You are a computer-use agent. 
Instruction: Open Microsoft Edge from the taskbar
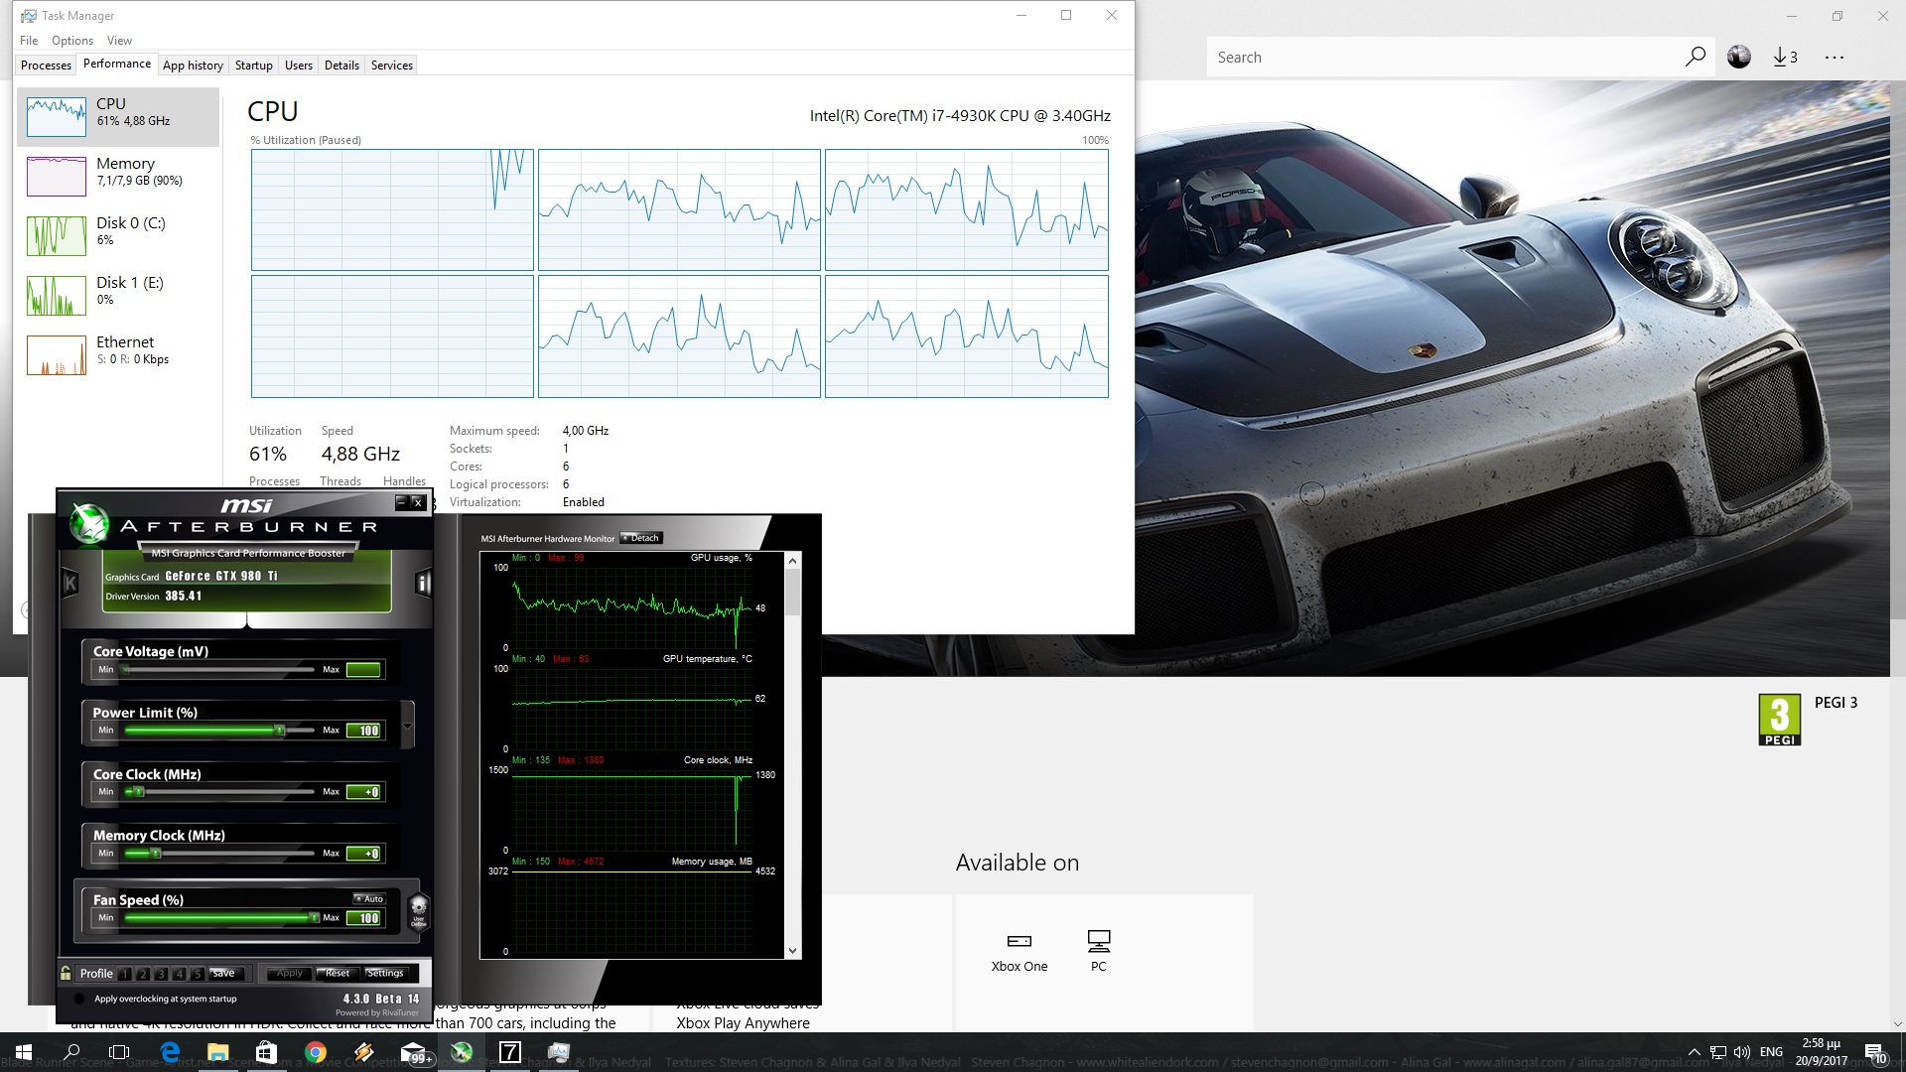(x=170, y=1052)
